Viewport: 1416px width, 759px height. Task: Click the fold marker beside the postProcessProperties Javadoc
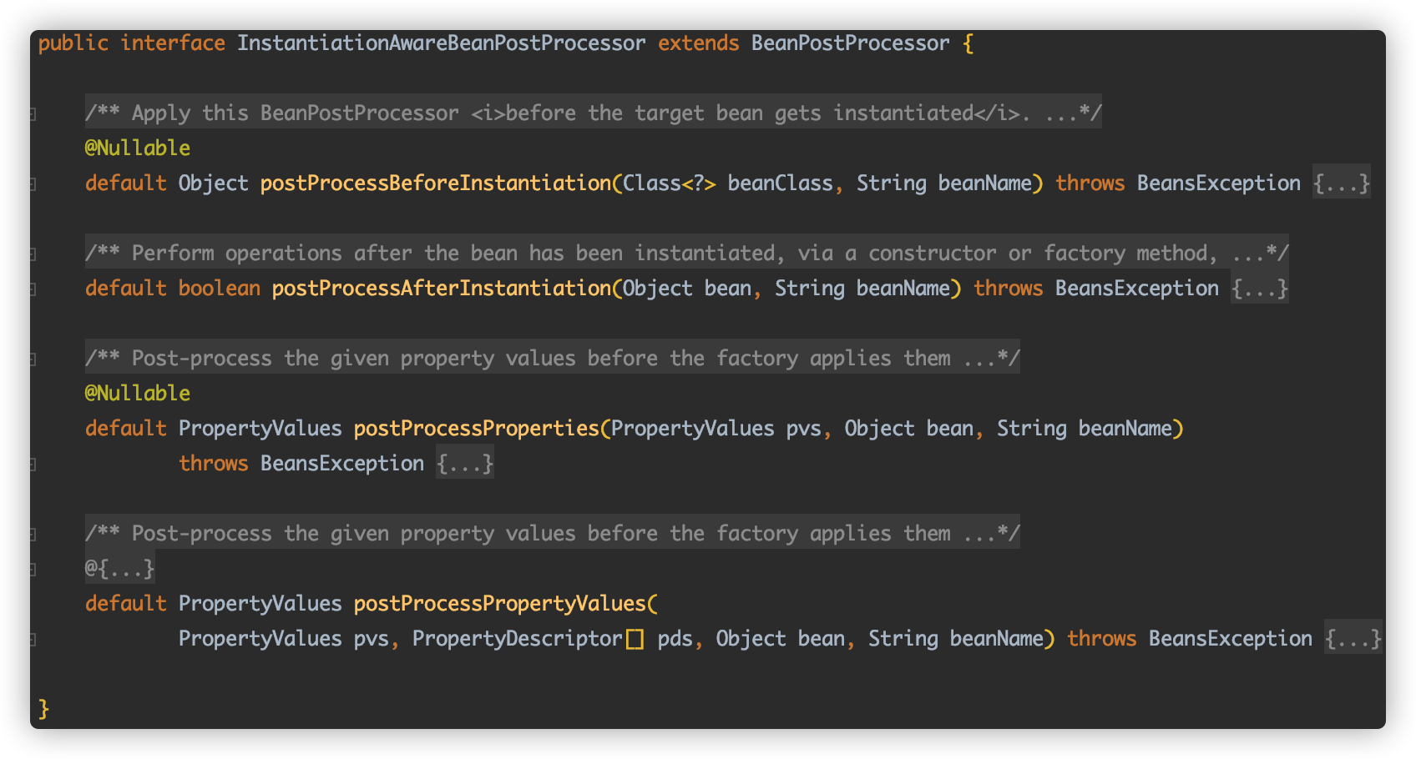tap(32, 358)
